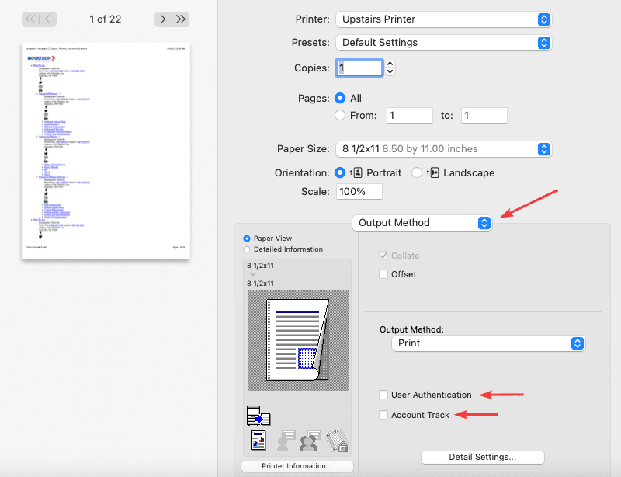The image size is (621, 477).
Task: Click the Printer Information button
Action: pos(297,466)
